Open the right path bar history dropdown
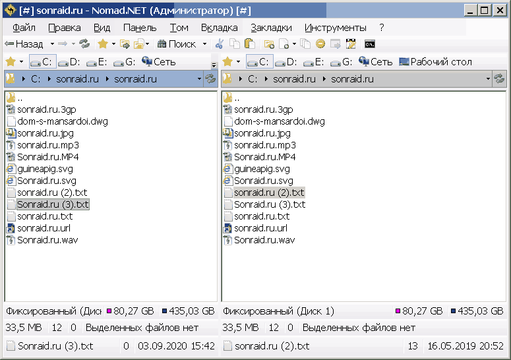Viewport: 511px width, 360px height. tap(488, 79)
